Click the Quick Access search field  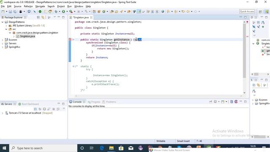pos(247,11)
